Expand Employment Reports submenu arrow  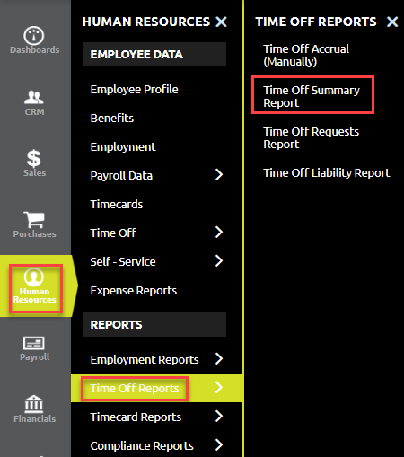point(219,358)
